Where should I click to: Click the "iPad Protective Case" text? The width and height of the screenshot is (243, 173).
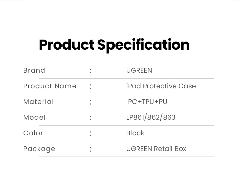pos(161,86)
